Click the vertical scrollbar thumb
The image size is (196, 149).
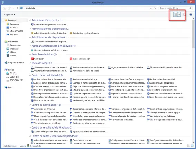tap(193, 34)
